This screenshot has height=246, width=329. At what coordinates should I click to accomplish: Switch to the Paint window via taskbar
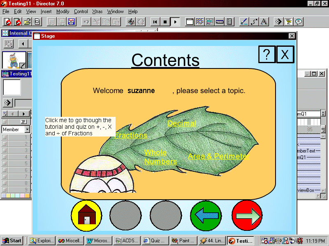[183, 241]
